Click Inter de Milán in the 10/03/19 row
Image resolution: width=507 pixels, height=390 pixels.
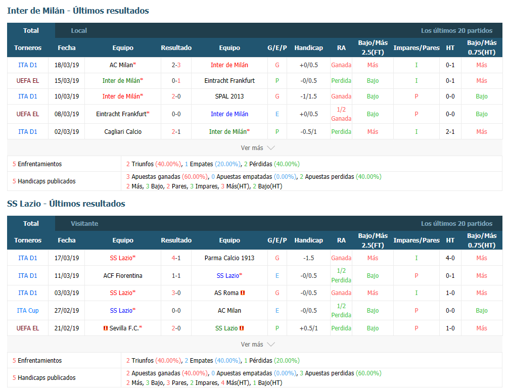click(121, 96)
